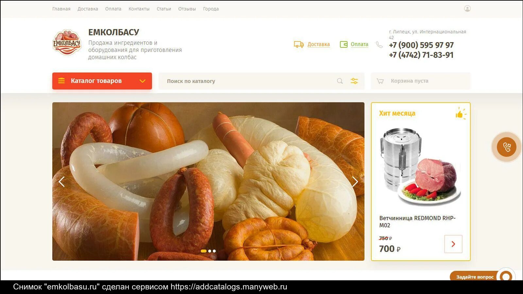Viewport: 523px width, 294px height.
Task: Show next banner slide with right arrow
Action: pos(355,182)
